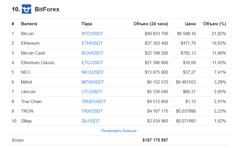Click Ethereum price $471,70

(188, 43)
